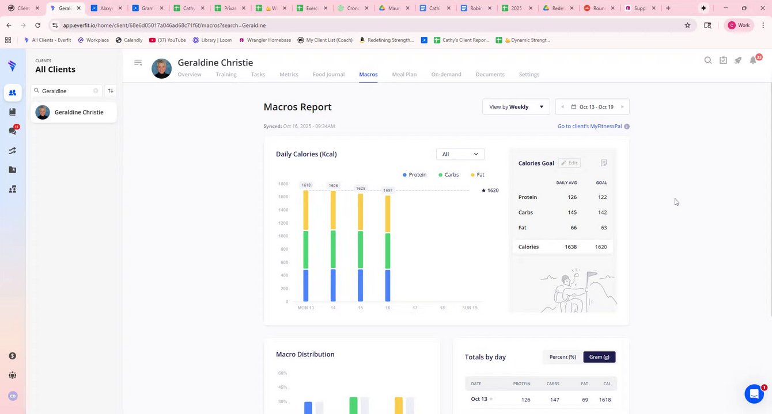Open the Chrome Work profile button

tap(739, 25)
